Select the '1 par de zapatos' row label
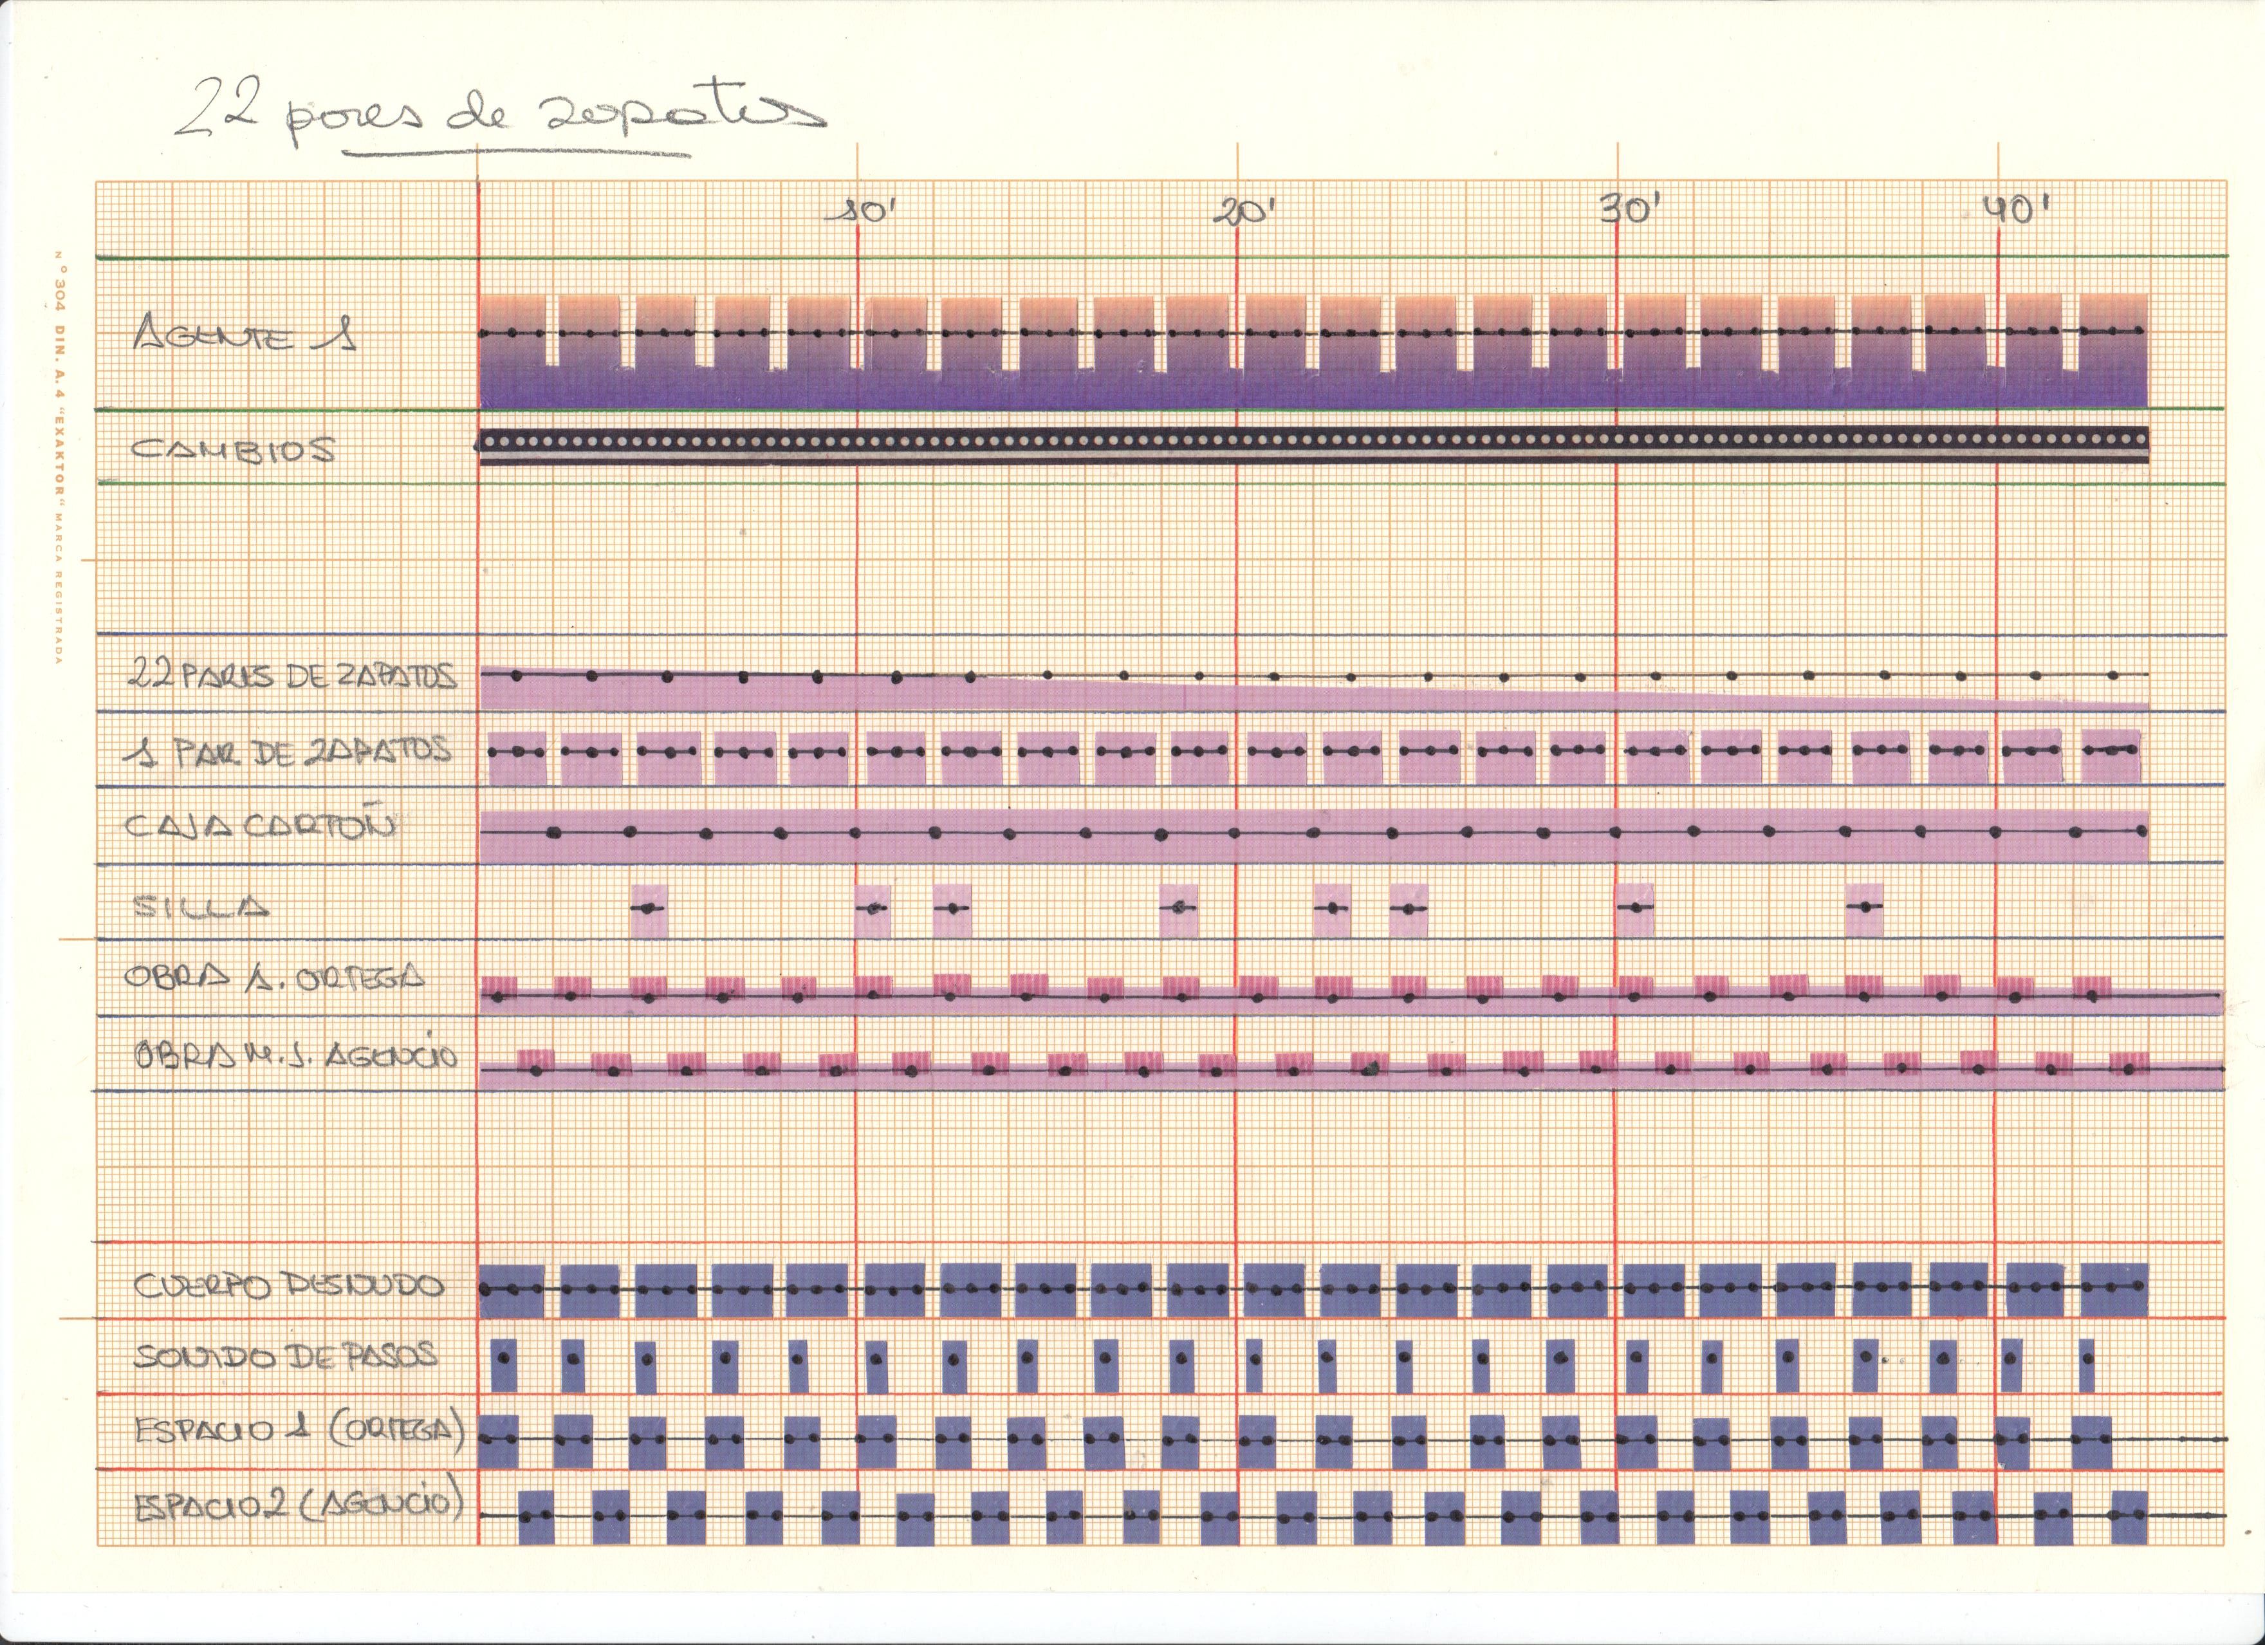Viewport: 2265px width, 1645px height. 288,751
